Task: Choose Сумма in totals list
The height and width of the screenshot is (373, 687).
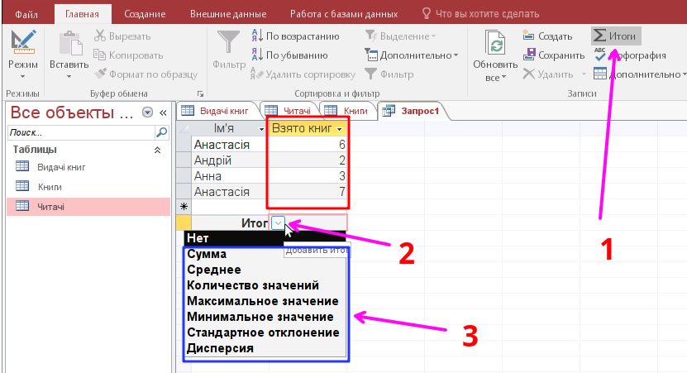Action: click(265, 254)
